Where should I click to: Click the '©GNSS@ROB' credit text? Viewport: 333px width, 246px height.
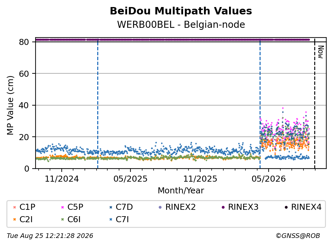pyautogui.click(x=298, y=236)
